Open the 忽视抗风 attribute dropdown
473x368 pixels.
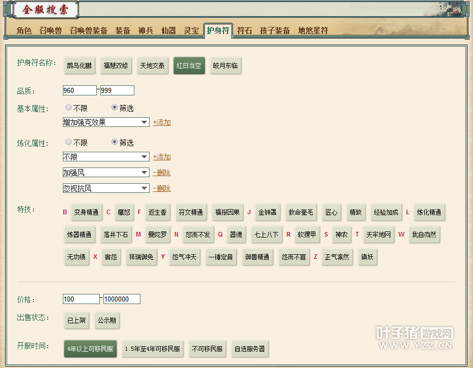[106, 188]
